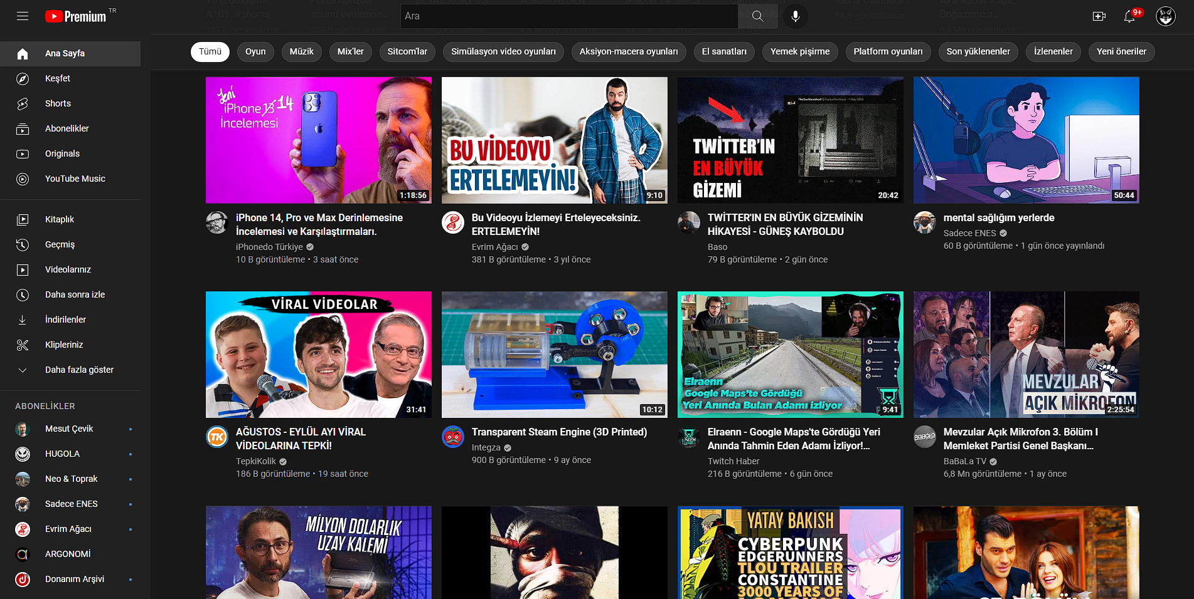
Task: Click the YouTube Premium logo
Action: [76, 16]
